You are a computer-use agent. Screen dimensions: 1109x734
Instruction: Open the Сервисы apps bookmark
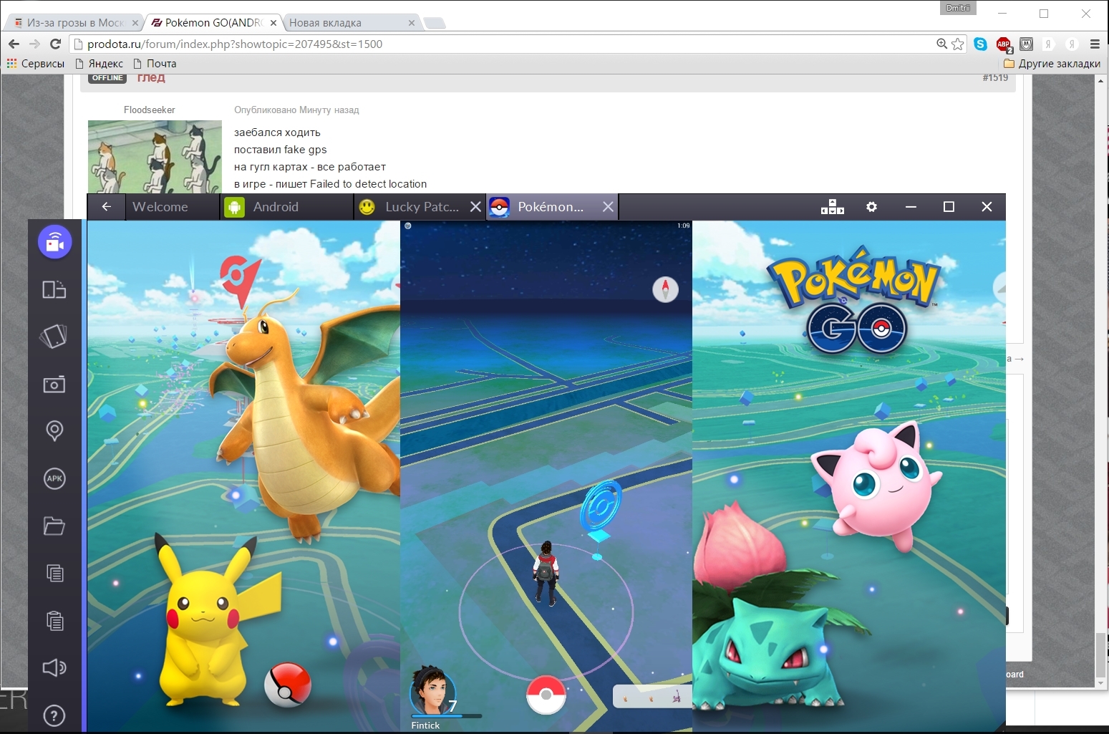click(36, 64)
